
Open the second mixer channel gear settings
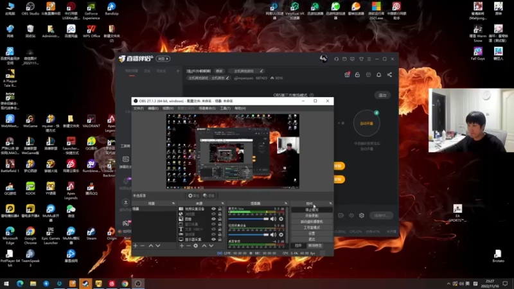click(x=281, y=234)
